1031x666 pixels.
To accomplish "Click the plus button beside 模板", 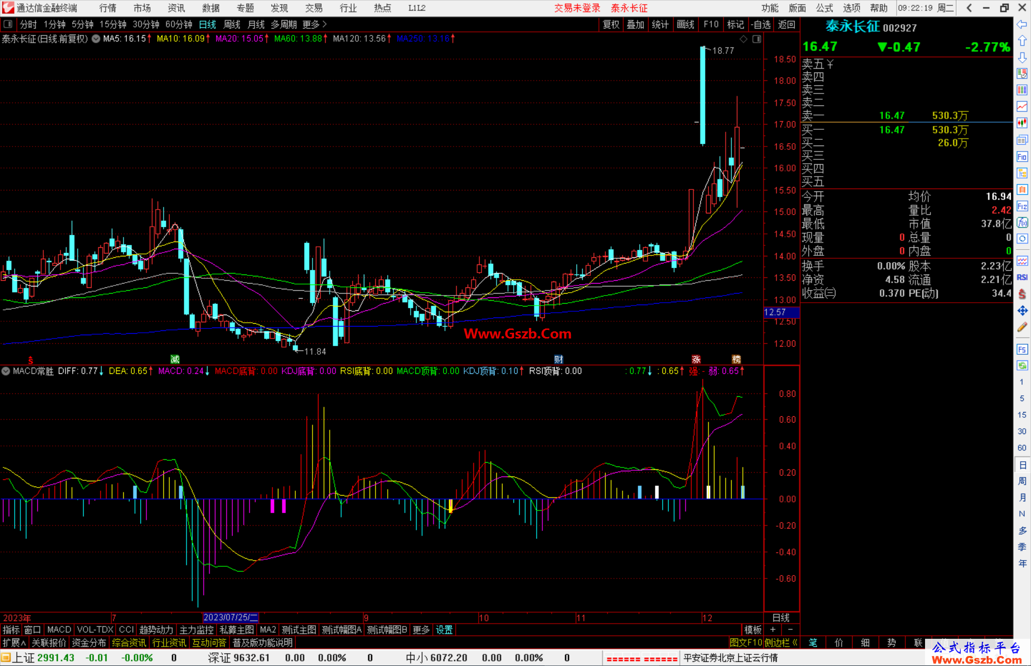I will [x=773, y=630].
